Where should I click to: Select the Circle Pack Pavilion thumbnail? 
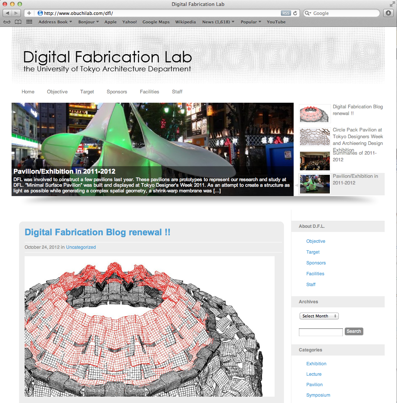tap(315, 137)
